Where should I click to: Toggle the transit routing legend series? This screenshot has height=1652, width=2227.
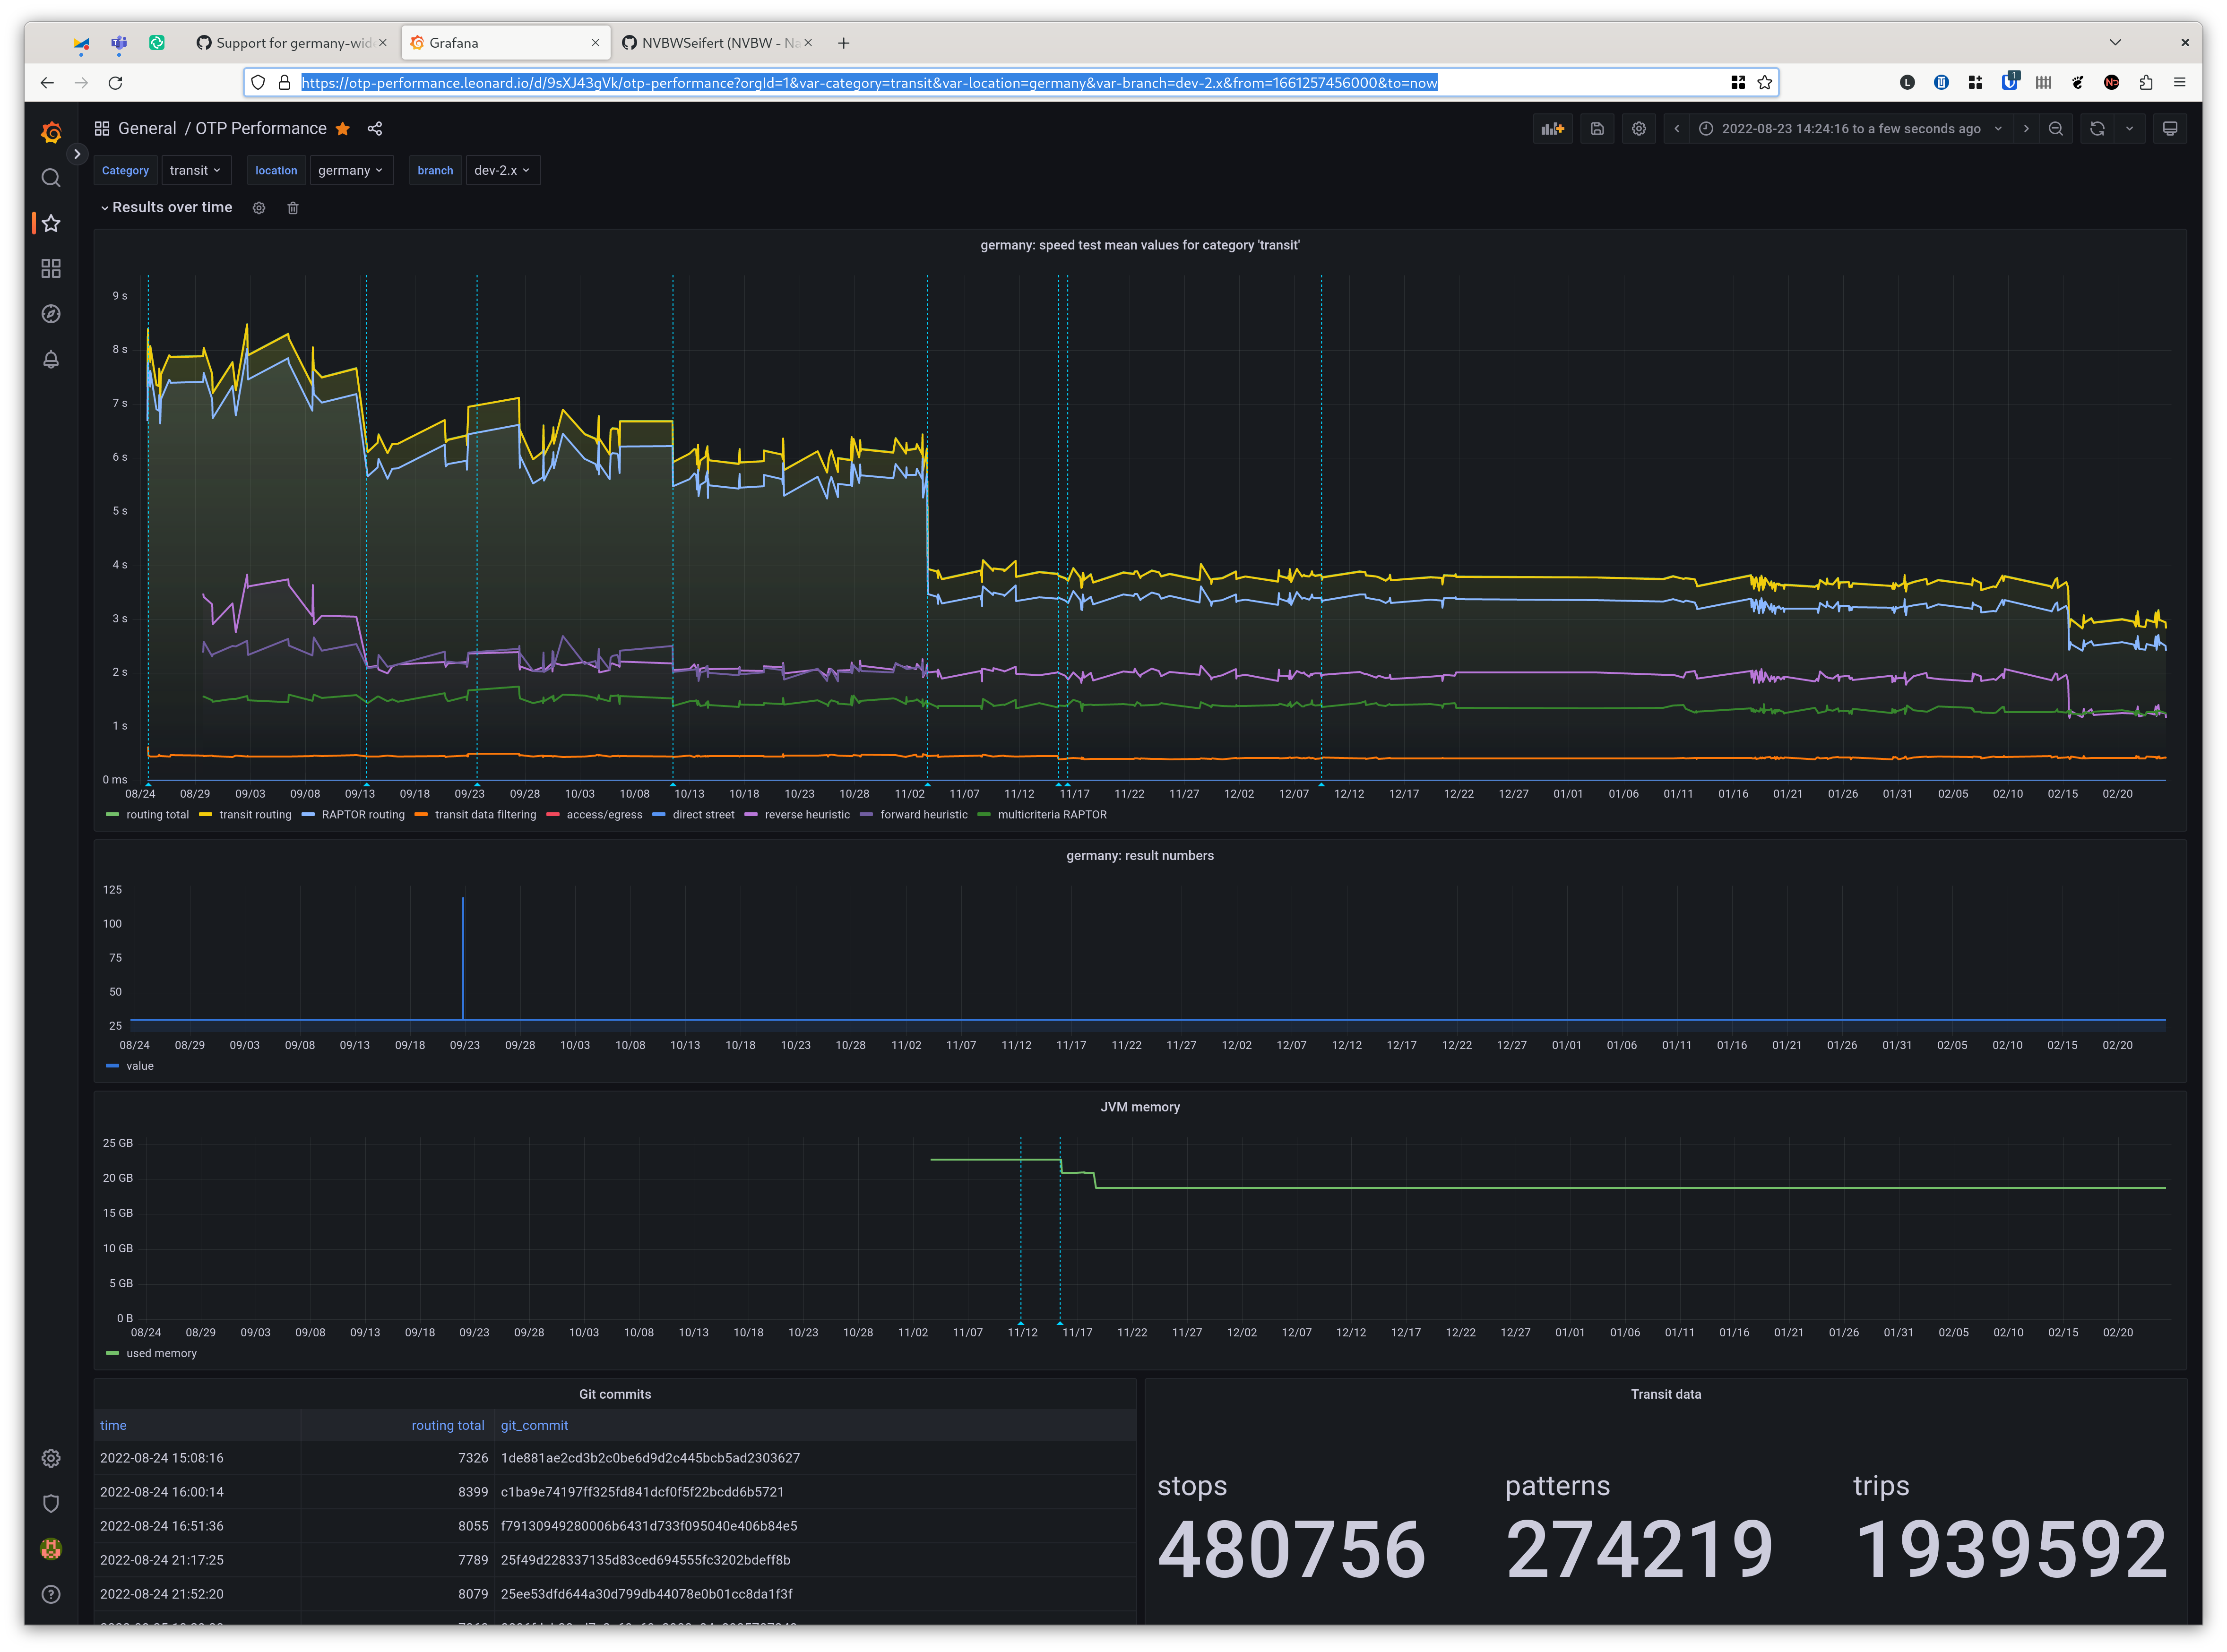(255, 815)
